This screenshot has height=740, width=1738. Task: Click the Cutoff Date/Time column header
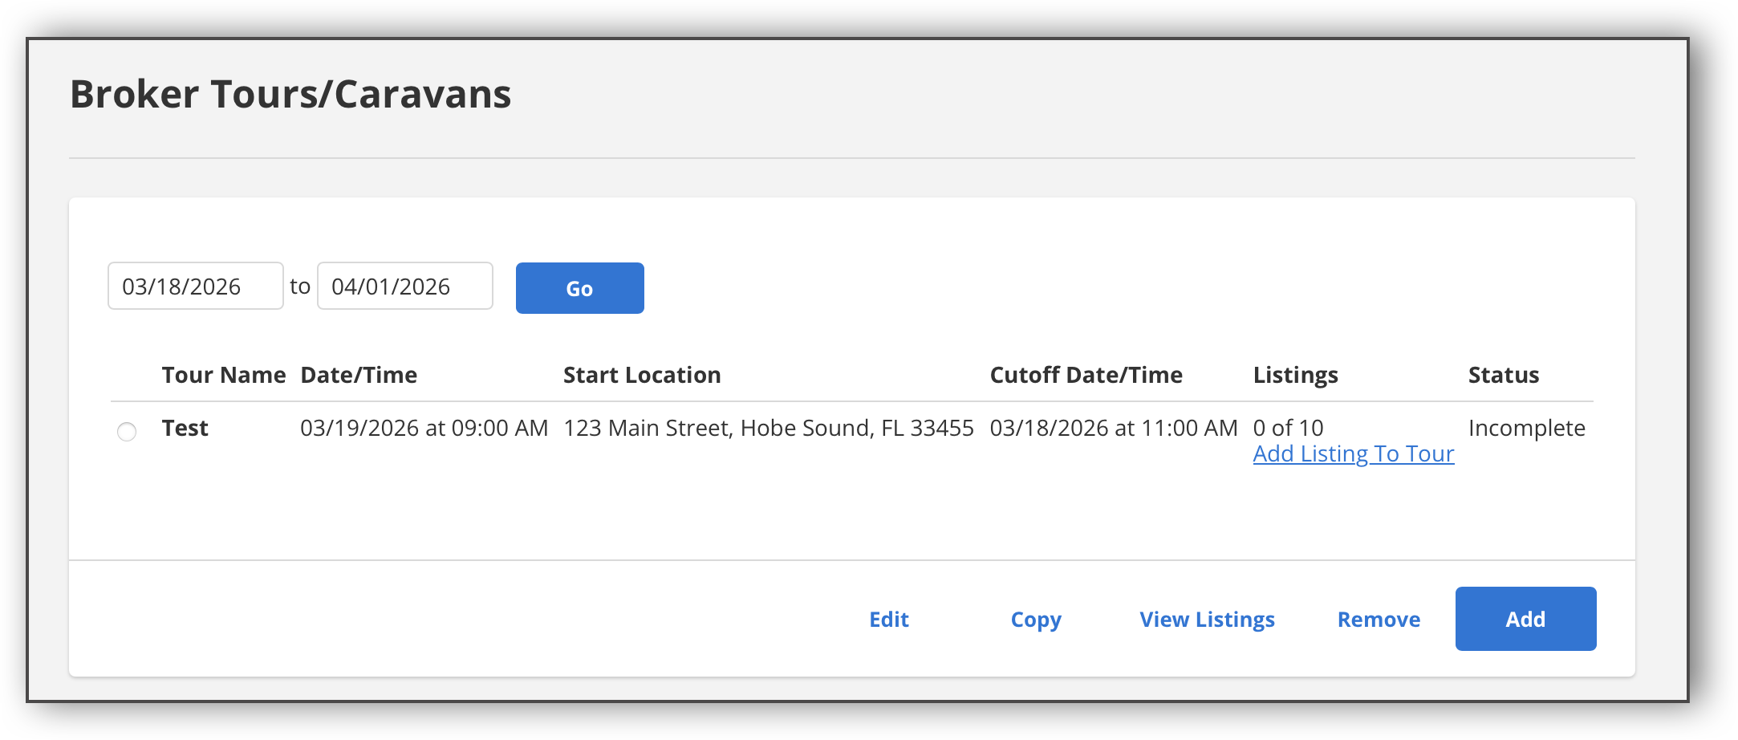[x=1086, y=375]
